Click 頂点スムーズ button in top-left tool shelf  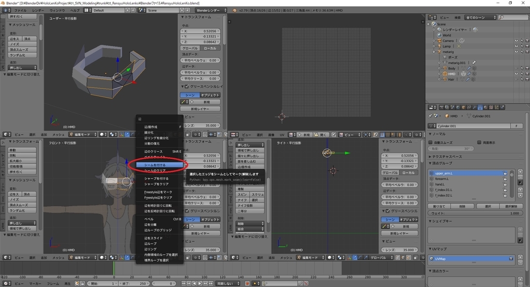[22, 50]
